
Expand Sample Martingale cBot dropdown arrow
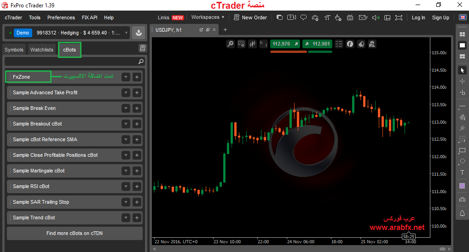(126, 171)
